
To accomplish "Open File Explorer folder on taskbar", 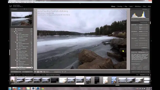I will pos(28,88).
